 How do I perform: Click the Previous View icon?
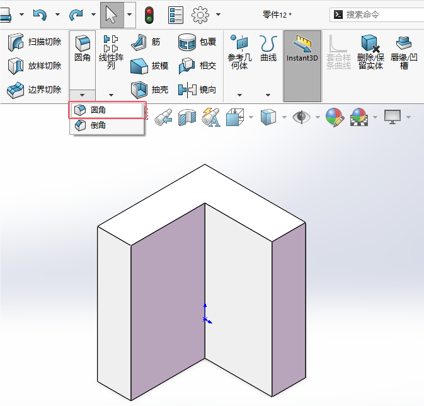[x=164, y=117]
